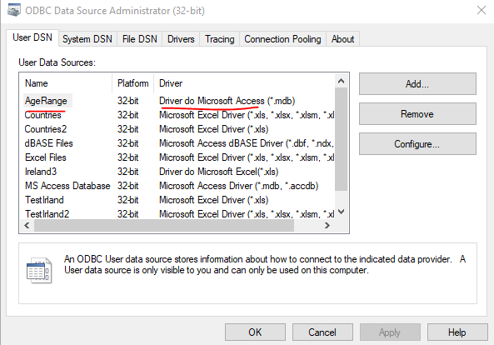The image size is (494, 345).
Task: Click the list's scroll up arrow
Action: 341,81
